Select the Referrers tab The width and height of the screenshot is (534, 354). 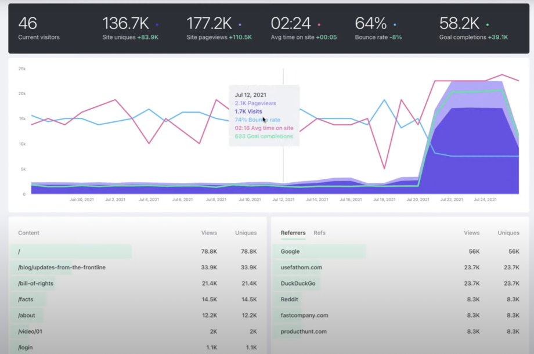(293, 233)
